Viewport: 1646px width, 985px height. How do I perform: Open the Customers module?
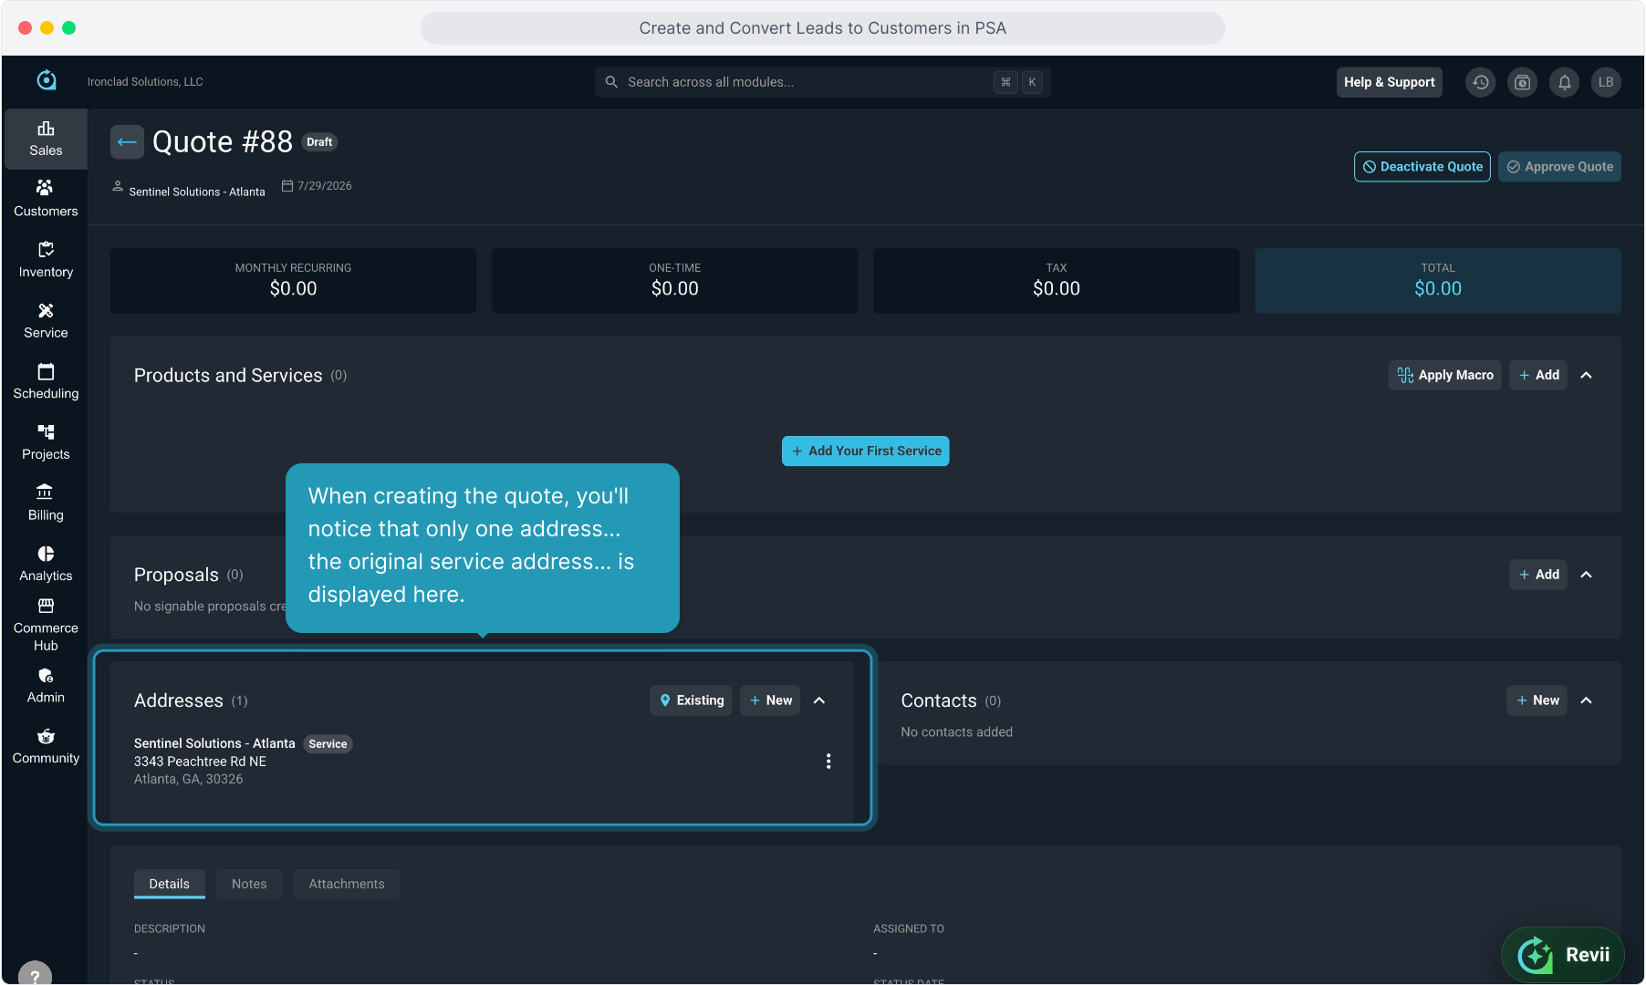tap(46, 199)
